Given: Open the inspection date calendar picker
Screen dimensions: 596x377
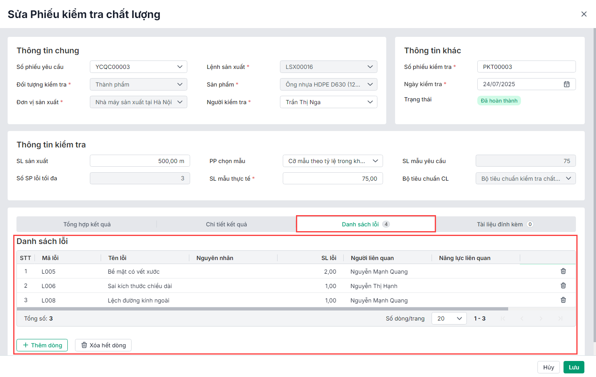Looking at the screenshot, I should [x=566, y=84].
